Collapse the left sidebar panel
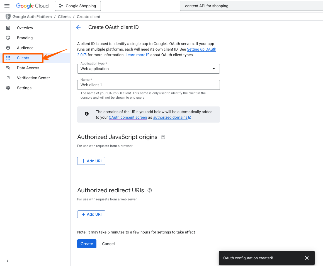This screenshot has height=266, width=323. point(8,261)
